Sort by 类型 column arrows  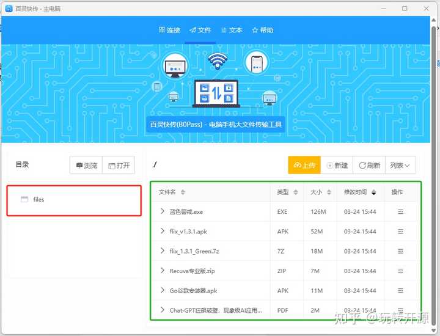pyautogui.click(x=296, y=192)
